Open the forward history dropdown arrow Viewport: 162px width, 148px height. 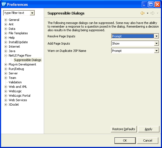pyautogui.click(x=158, y=13)
